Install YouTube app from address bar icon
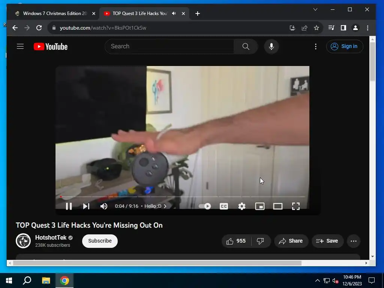 coord(292,28)
